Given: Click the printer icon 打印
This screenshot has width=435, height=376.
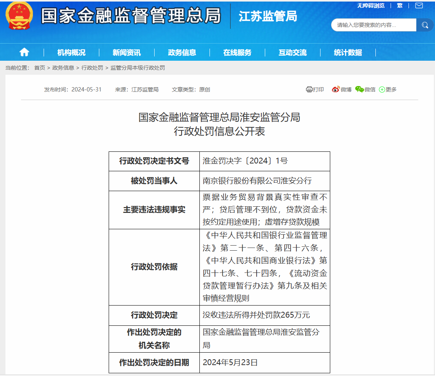Looking at the screenshot, I should [x=315, y=90].
